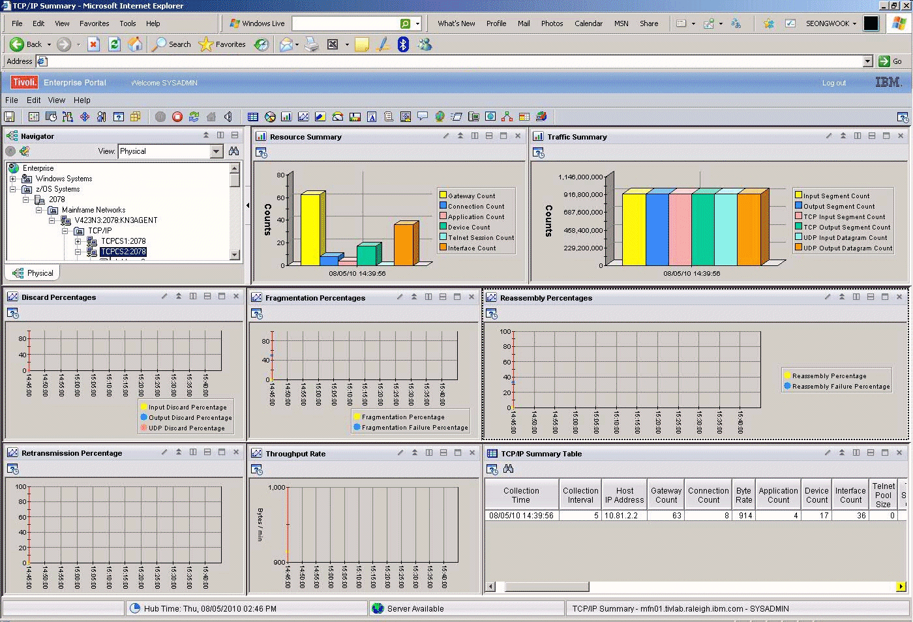Collapse the TCPCS2:2078 tree node
Image resolution: width=913 pixels, height=622 pixels.
(78, 252)
